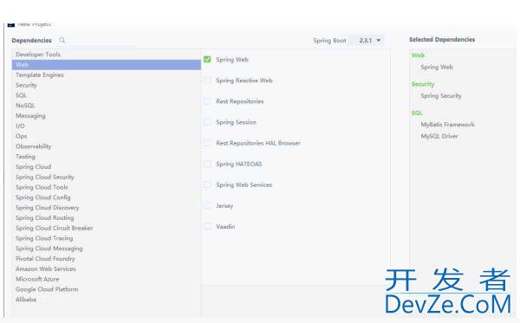
Task: Choose the Testing category
Action: [x=106, y=157]
